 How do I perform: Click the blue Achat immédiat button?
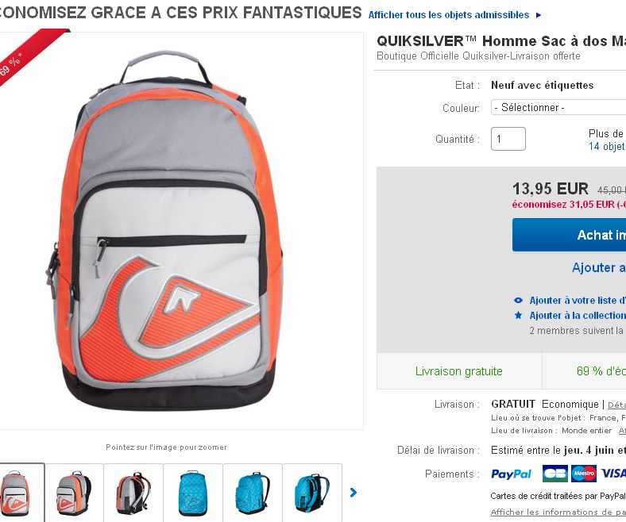point(569,235)
